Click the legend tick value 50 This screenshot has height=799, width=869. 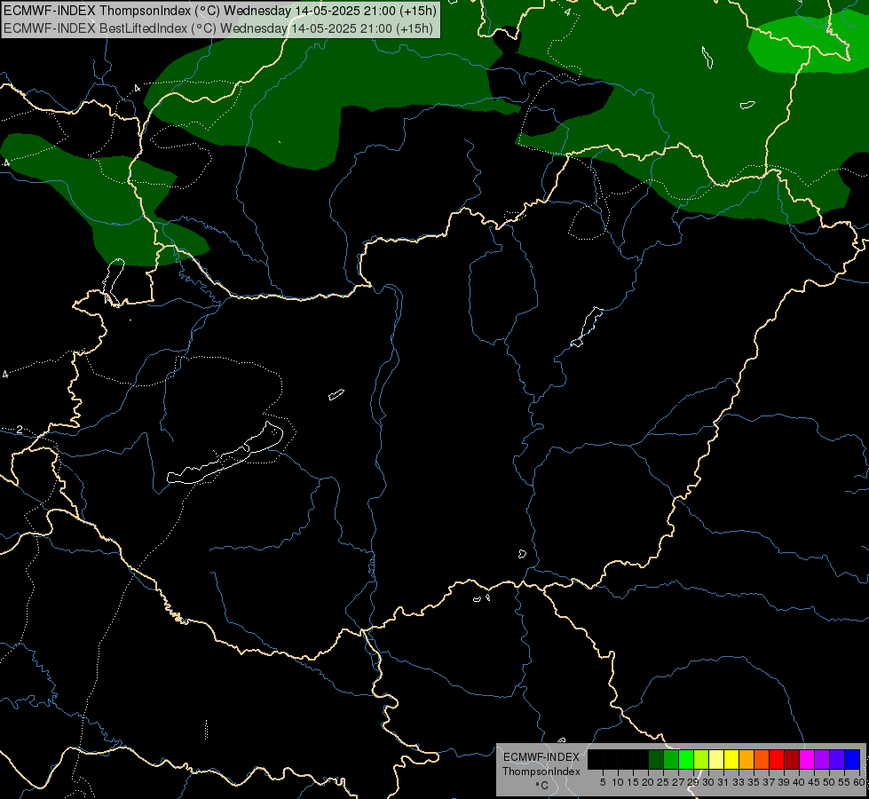tap(829, 782)
